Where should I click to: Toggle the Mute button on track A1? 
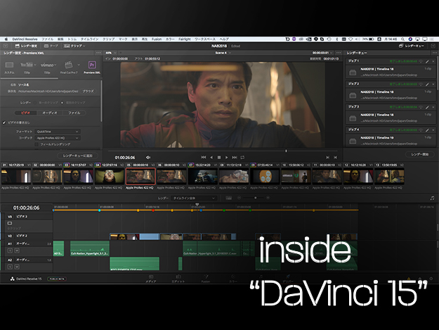coord(17,250)
